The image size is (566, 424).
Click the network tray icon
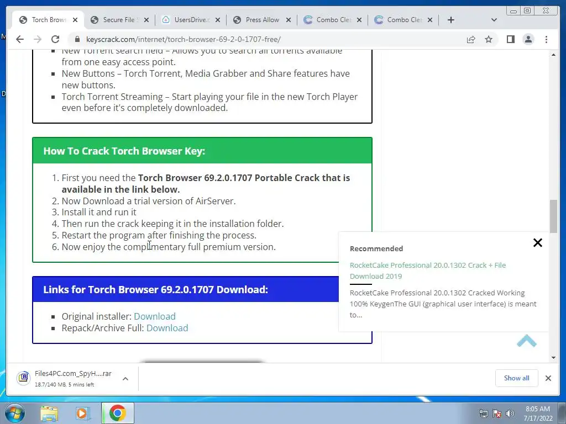pos(483,414)
